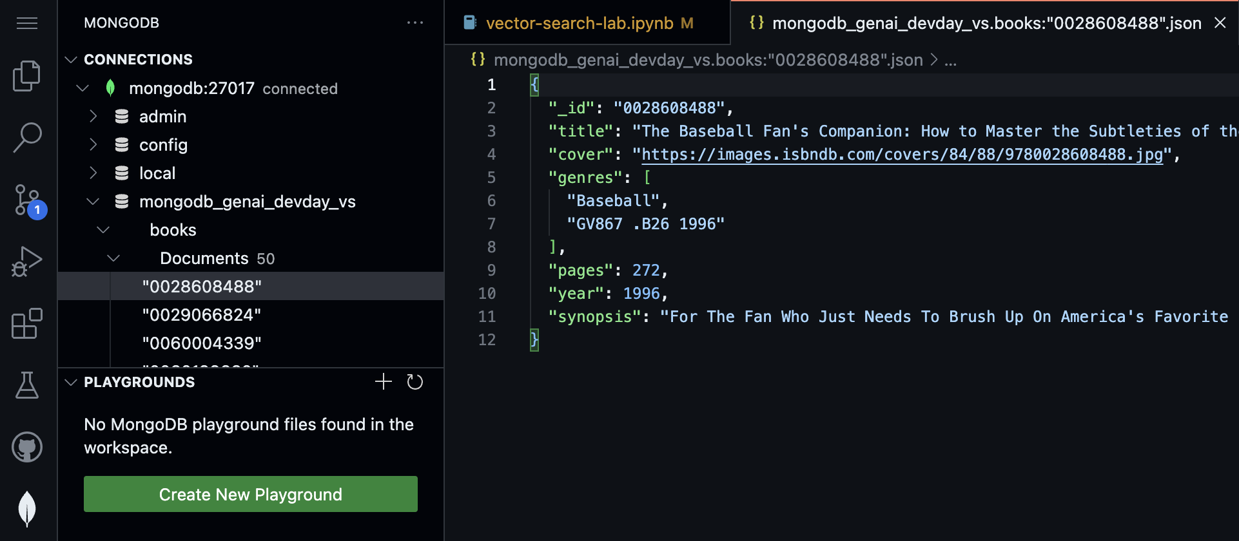Click the breadcrumb ellipsis segment

click(950, 61)
